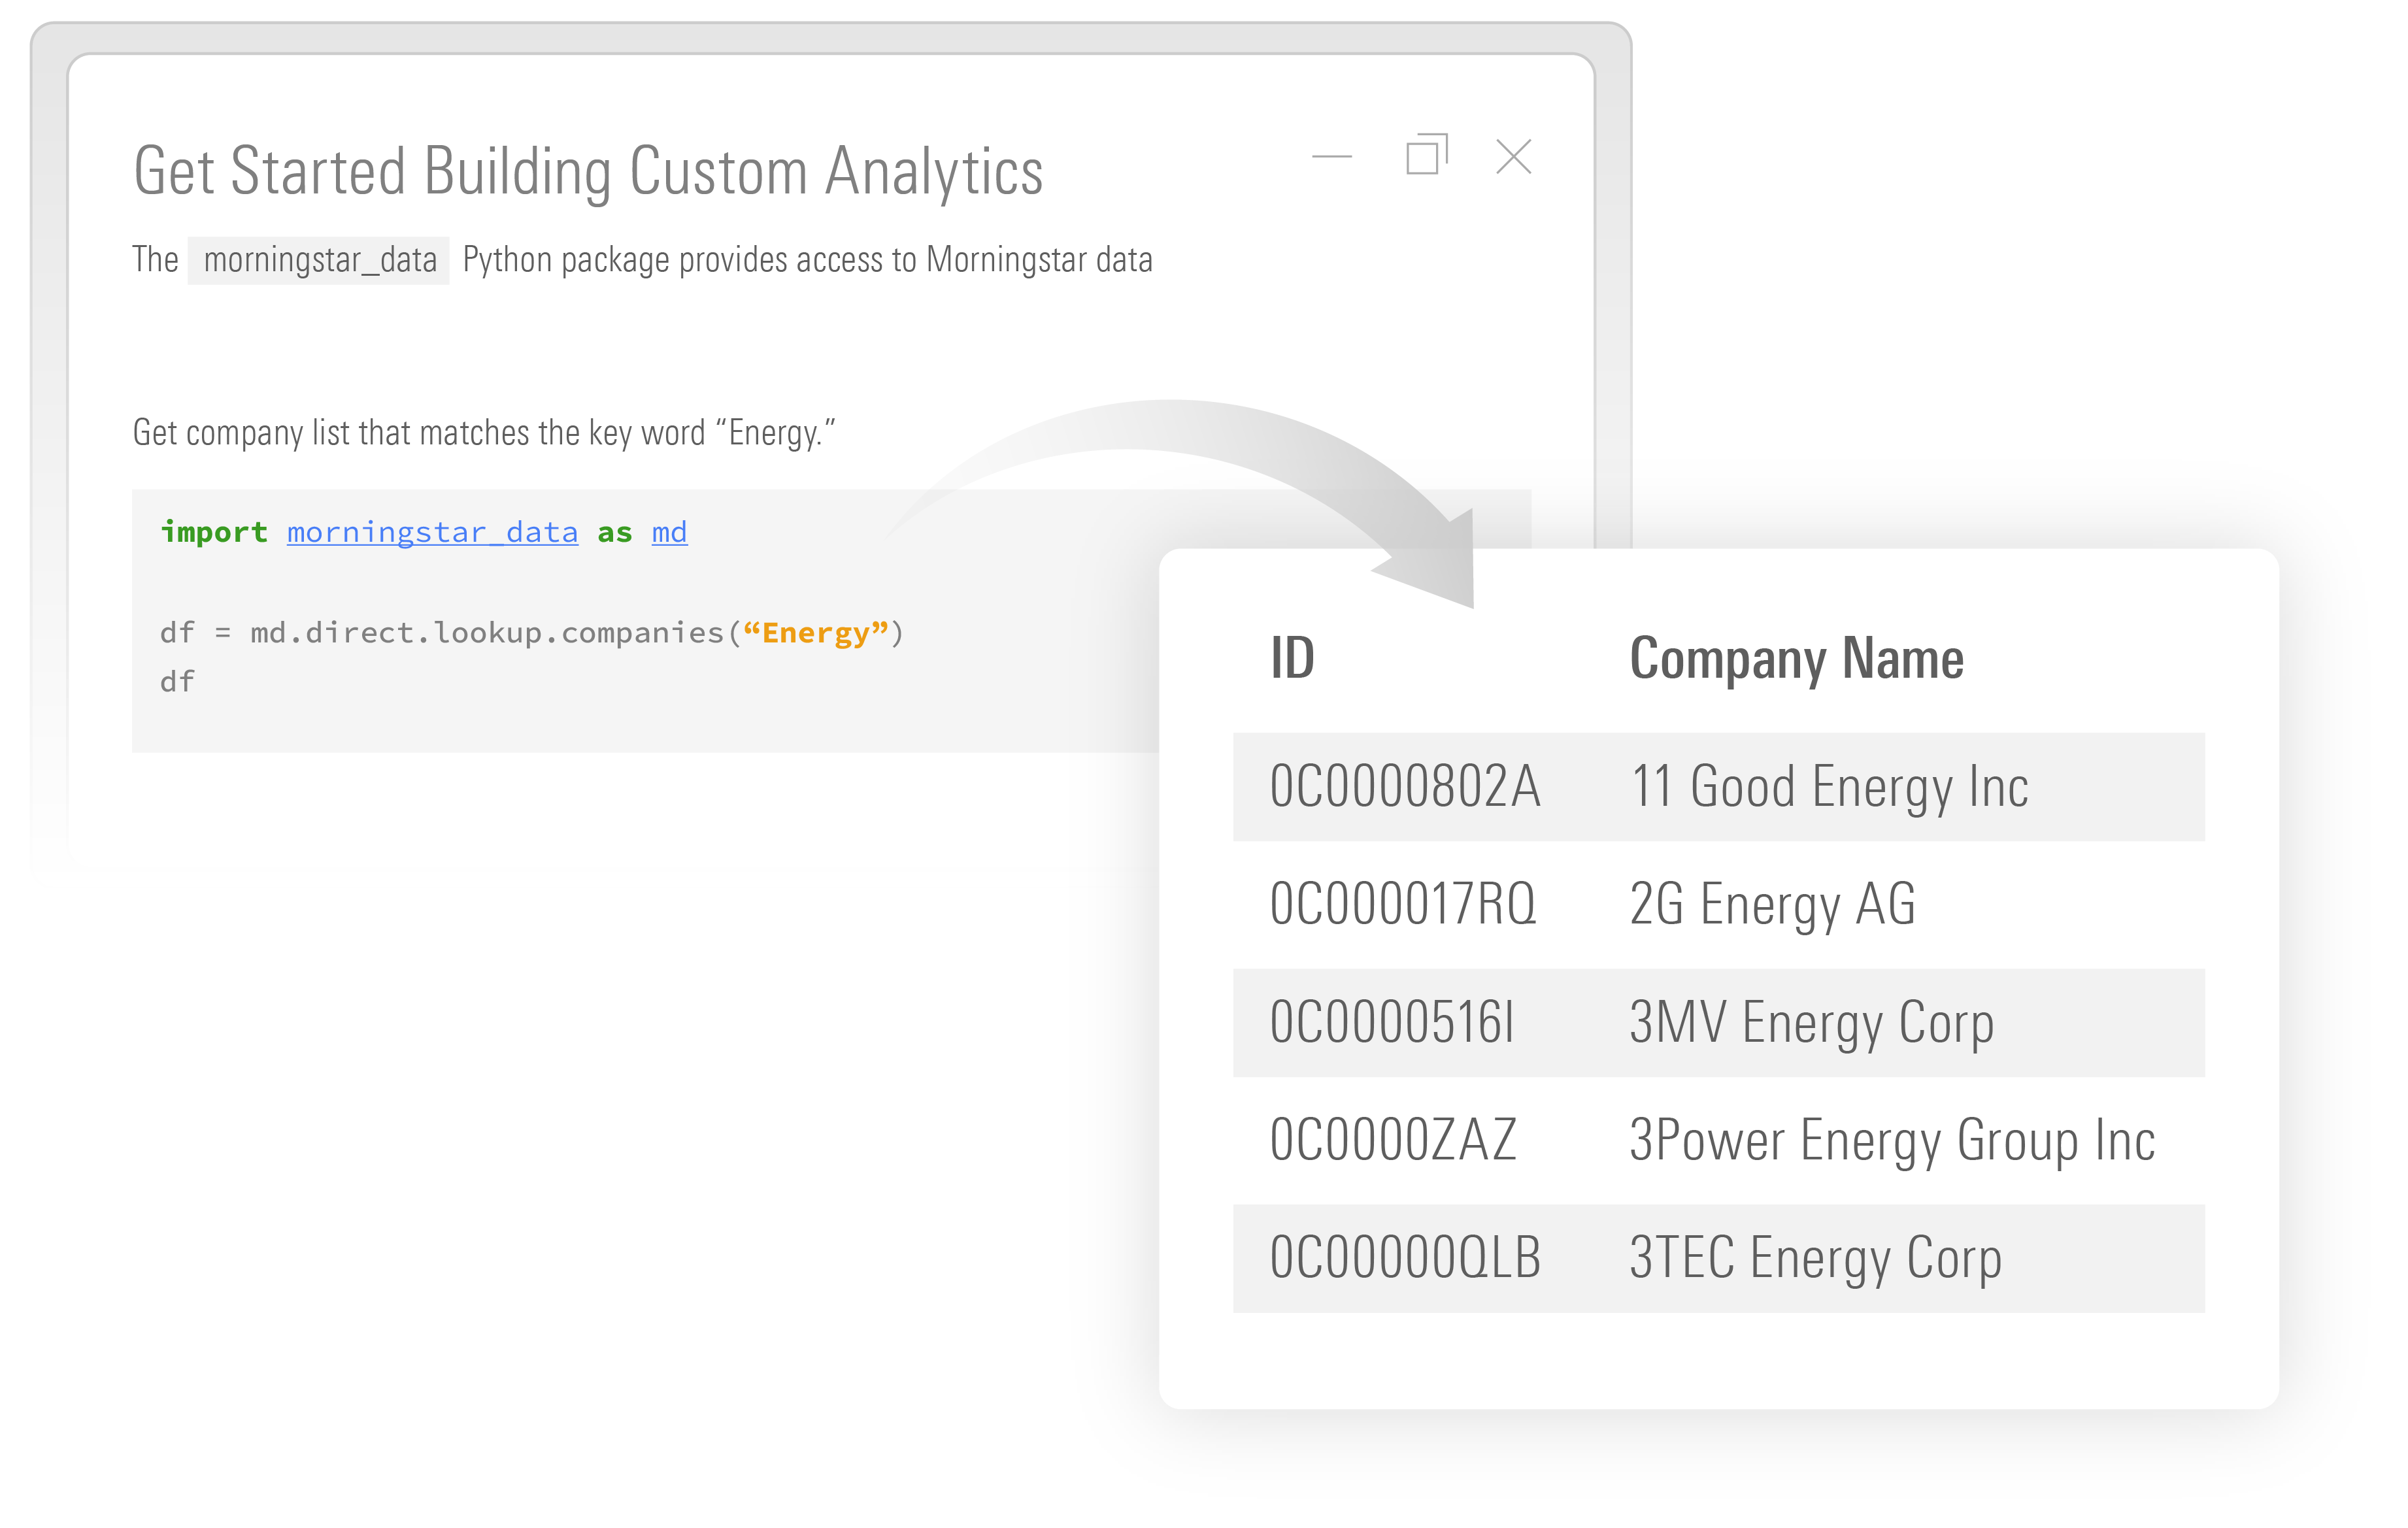Select the 3TEC Energy Corp company name
The width and height of the screenshot is (2408, 1528).
[1815, 1258]
